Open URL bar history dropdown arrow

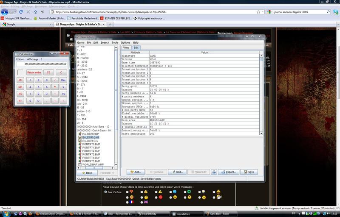point(263,12)
